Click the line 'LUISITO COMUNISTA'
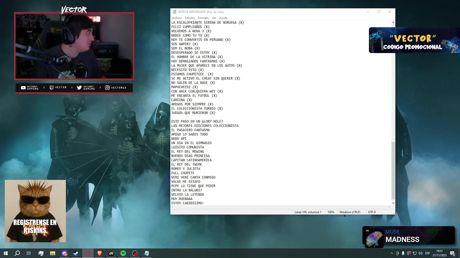Image resolution: width=460 pixels, height=258 pixels. point(188,147)
